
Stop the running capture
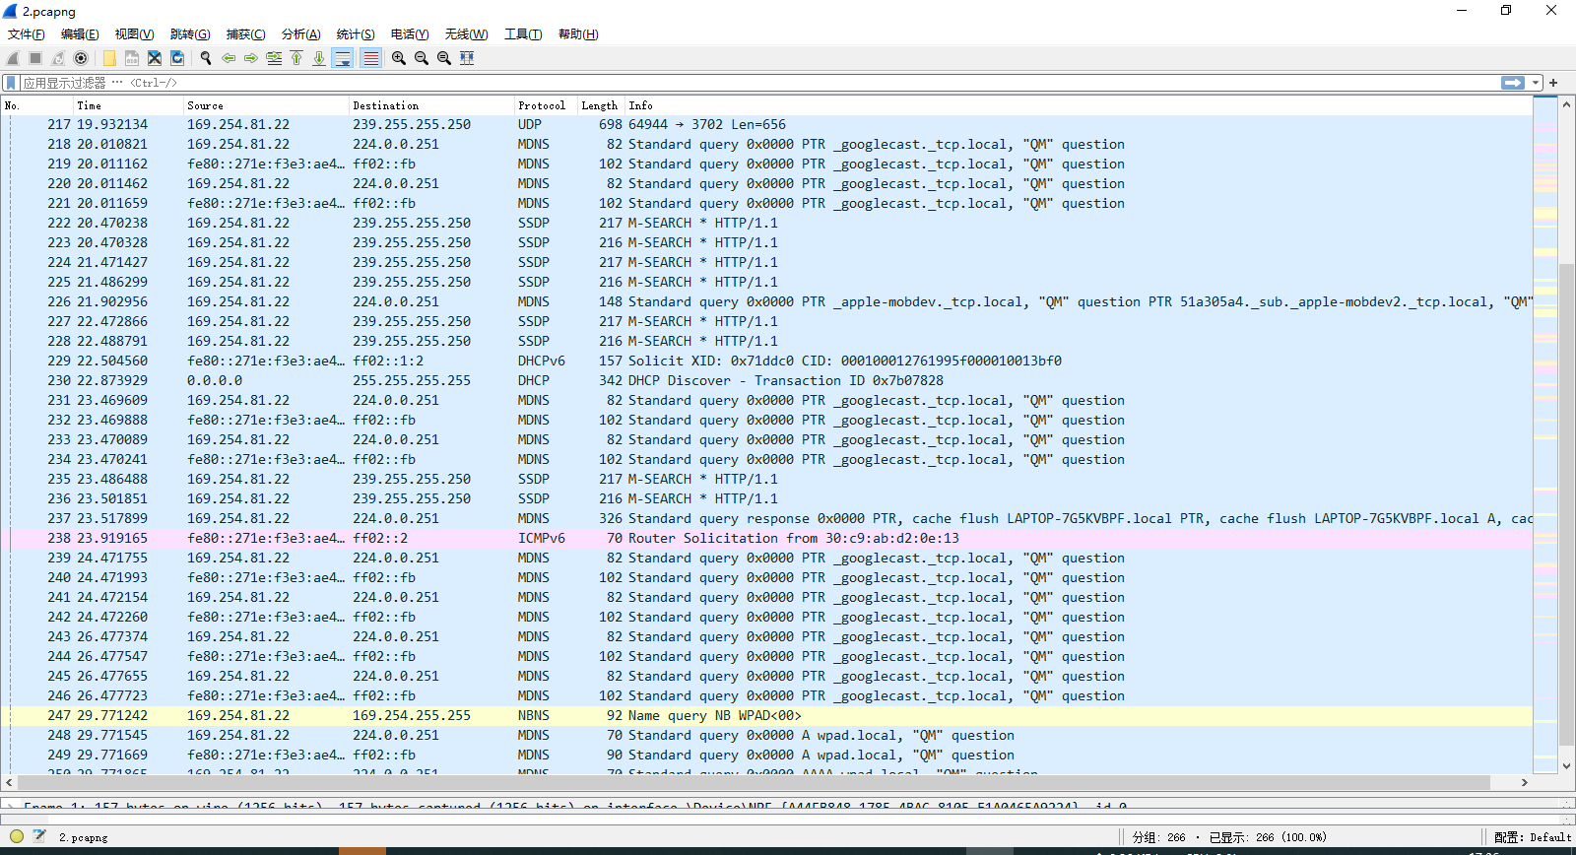[35, 58]
